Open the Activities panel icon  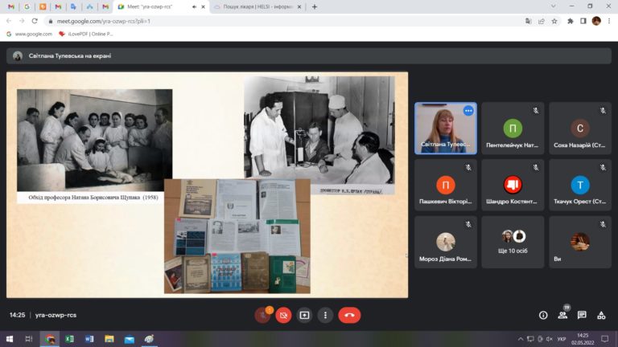601,315
